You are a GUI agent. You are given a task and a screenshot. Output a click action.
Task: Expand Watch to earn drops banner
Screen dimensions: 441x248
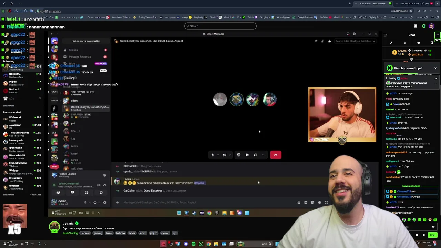(435, 68)
